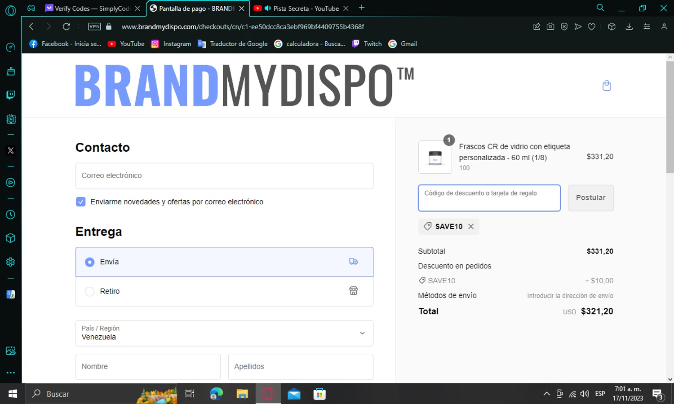Screen dimensions: 674x404
Task: Click the VPN badge in address bar
Action: pos(94,26)
